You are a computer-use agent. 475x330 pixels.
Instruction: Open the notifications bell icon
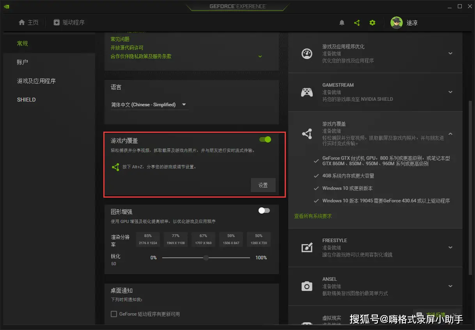(342, 23)
